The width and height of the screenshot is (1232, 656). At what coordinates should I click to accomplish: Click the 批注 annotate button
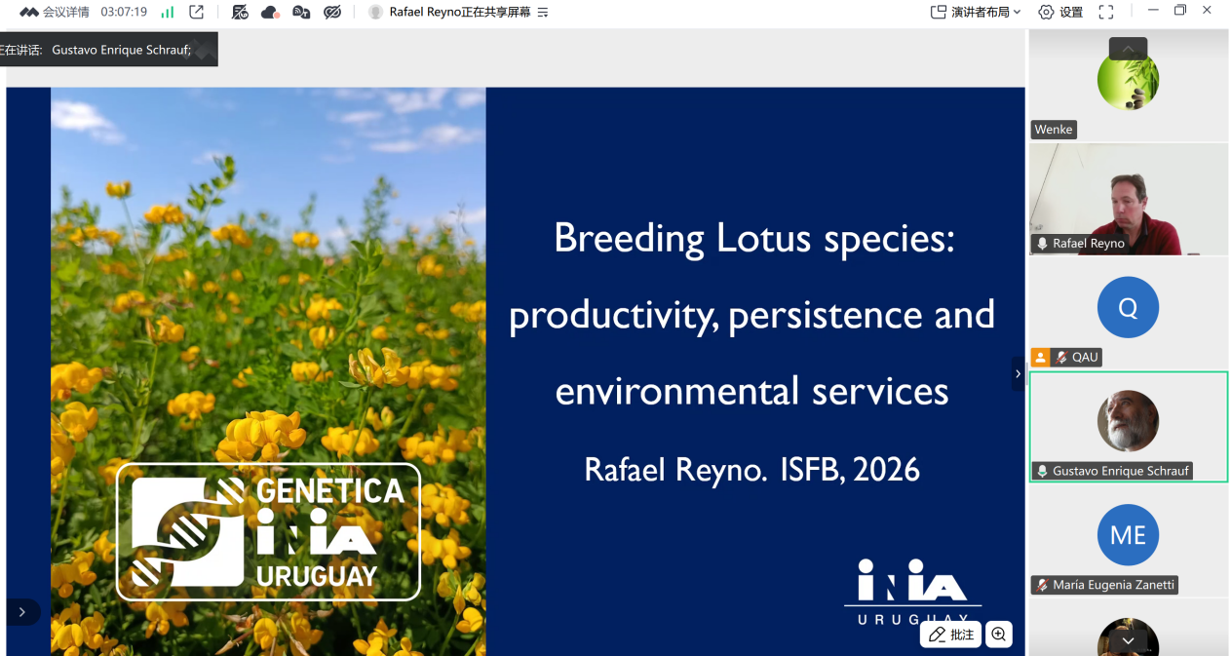pos(951,635)
